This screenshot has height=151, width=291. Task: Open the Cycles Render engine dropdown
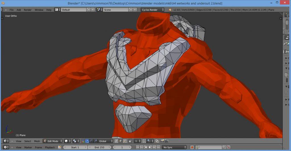pos(153,10)
